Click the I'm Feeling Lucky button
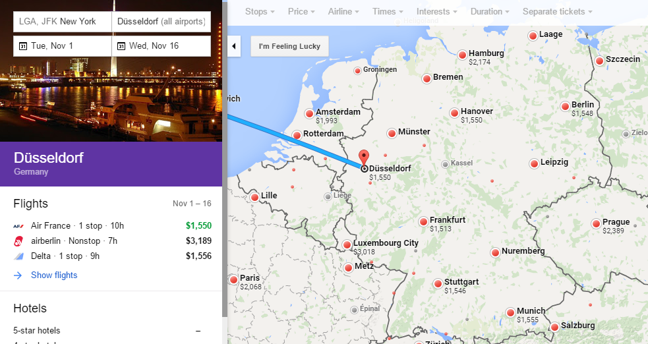 pyautogui.click(x=289, y=46)
